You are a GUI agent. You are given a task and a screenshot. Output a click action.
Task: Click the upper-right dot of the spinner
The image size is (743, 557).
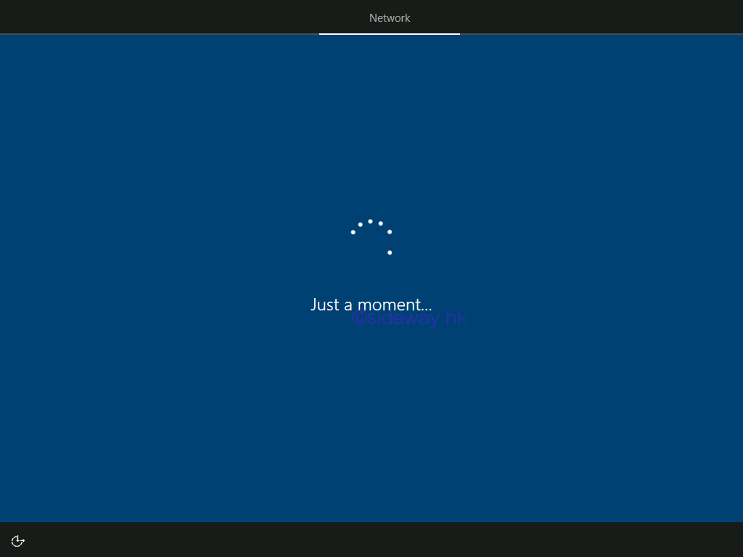point(390,232)
